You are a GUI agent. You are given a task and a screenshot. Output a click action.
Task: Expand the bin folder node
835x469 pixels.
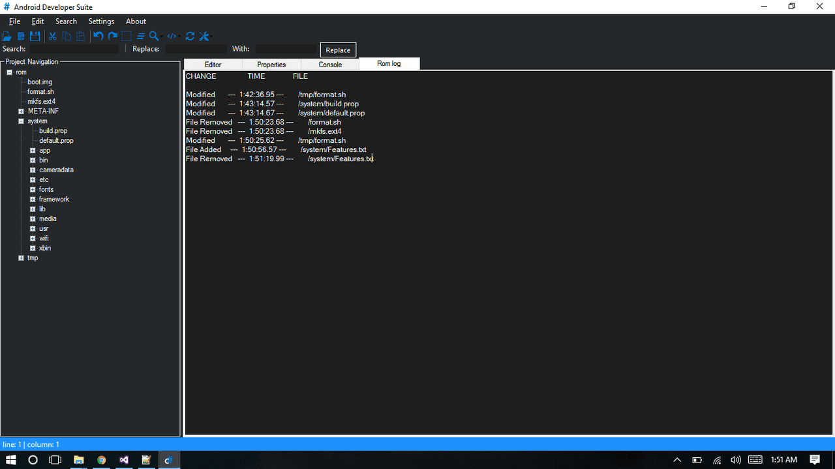tap(33, 160)
